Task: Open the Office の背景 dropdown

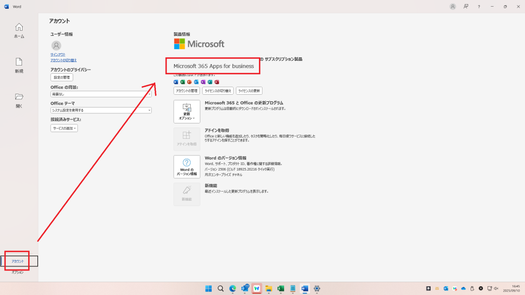Action: 101,94
